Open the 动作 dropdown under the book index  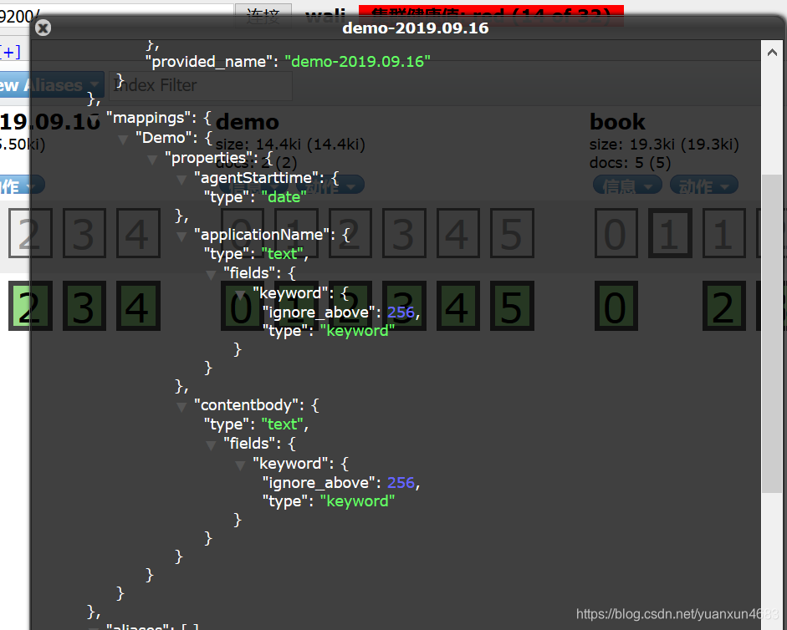click(703, 185)
